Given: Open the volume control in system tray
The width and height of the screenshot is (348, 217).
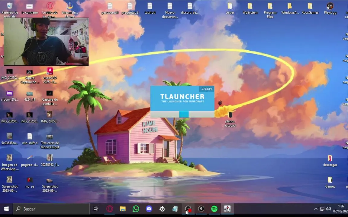Looking at the screenshot, I should 329,209.
